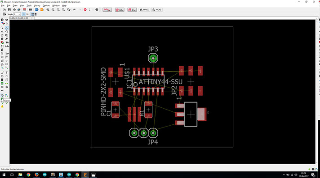Open File Explorer from the taskbar
The height and width of the screenshot is (178, 320).
(x=20, y=175)
